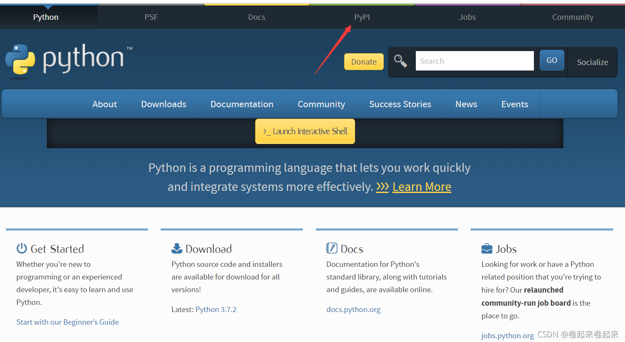This screenshot has width=625, height=342.
Task: Click the magnifying glass search icon
Action: coord(401,61)
